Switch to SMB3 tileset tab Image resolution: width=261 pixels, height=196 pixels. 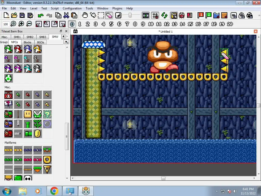click(43, 37)
